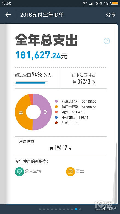Tap the 理财收益 label
This screenshot has height=214, width=120.
[26, 142]
